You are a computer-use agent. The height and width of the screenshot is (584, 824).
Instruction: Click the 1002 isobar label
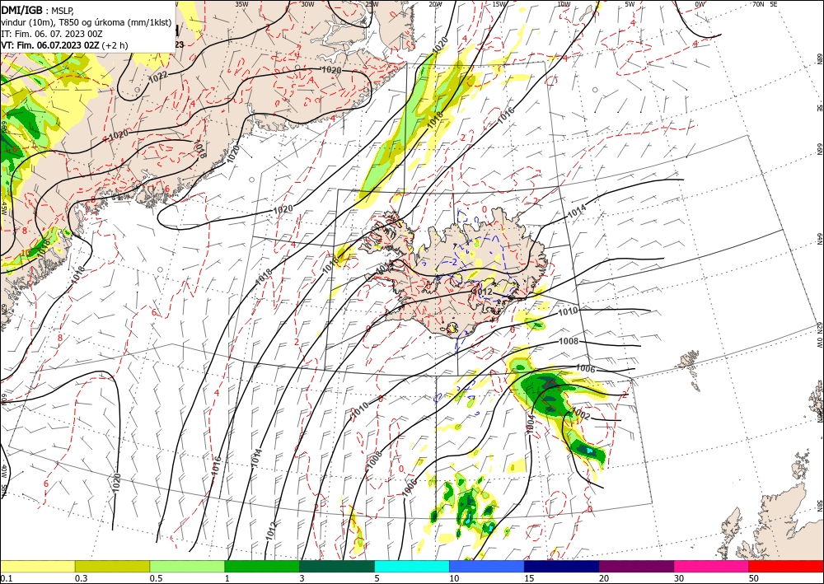pos(581,413)
